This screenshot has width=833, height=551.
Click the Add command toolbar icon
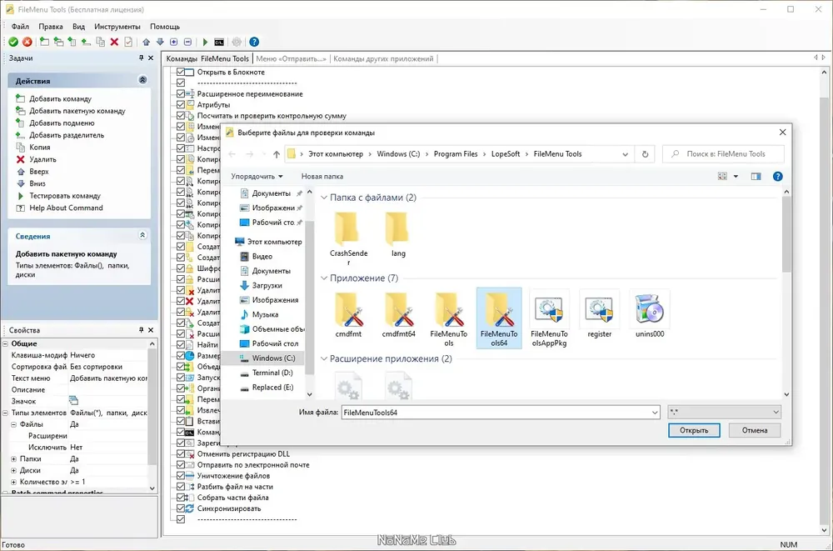tap(45, 42)
